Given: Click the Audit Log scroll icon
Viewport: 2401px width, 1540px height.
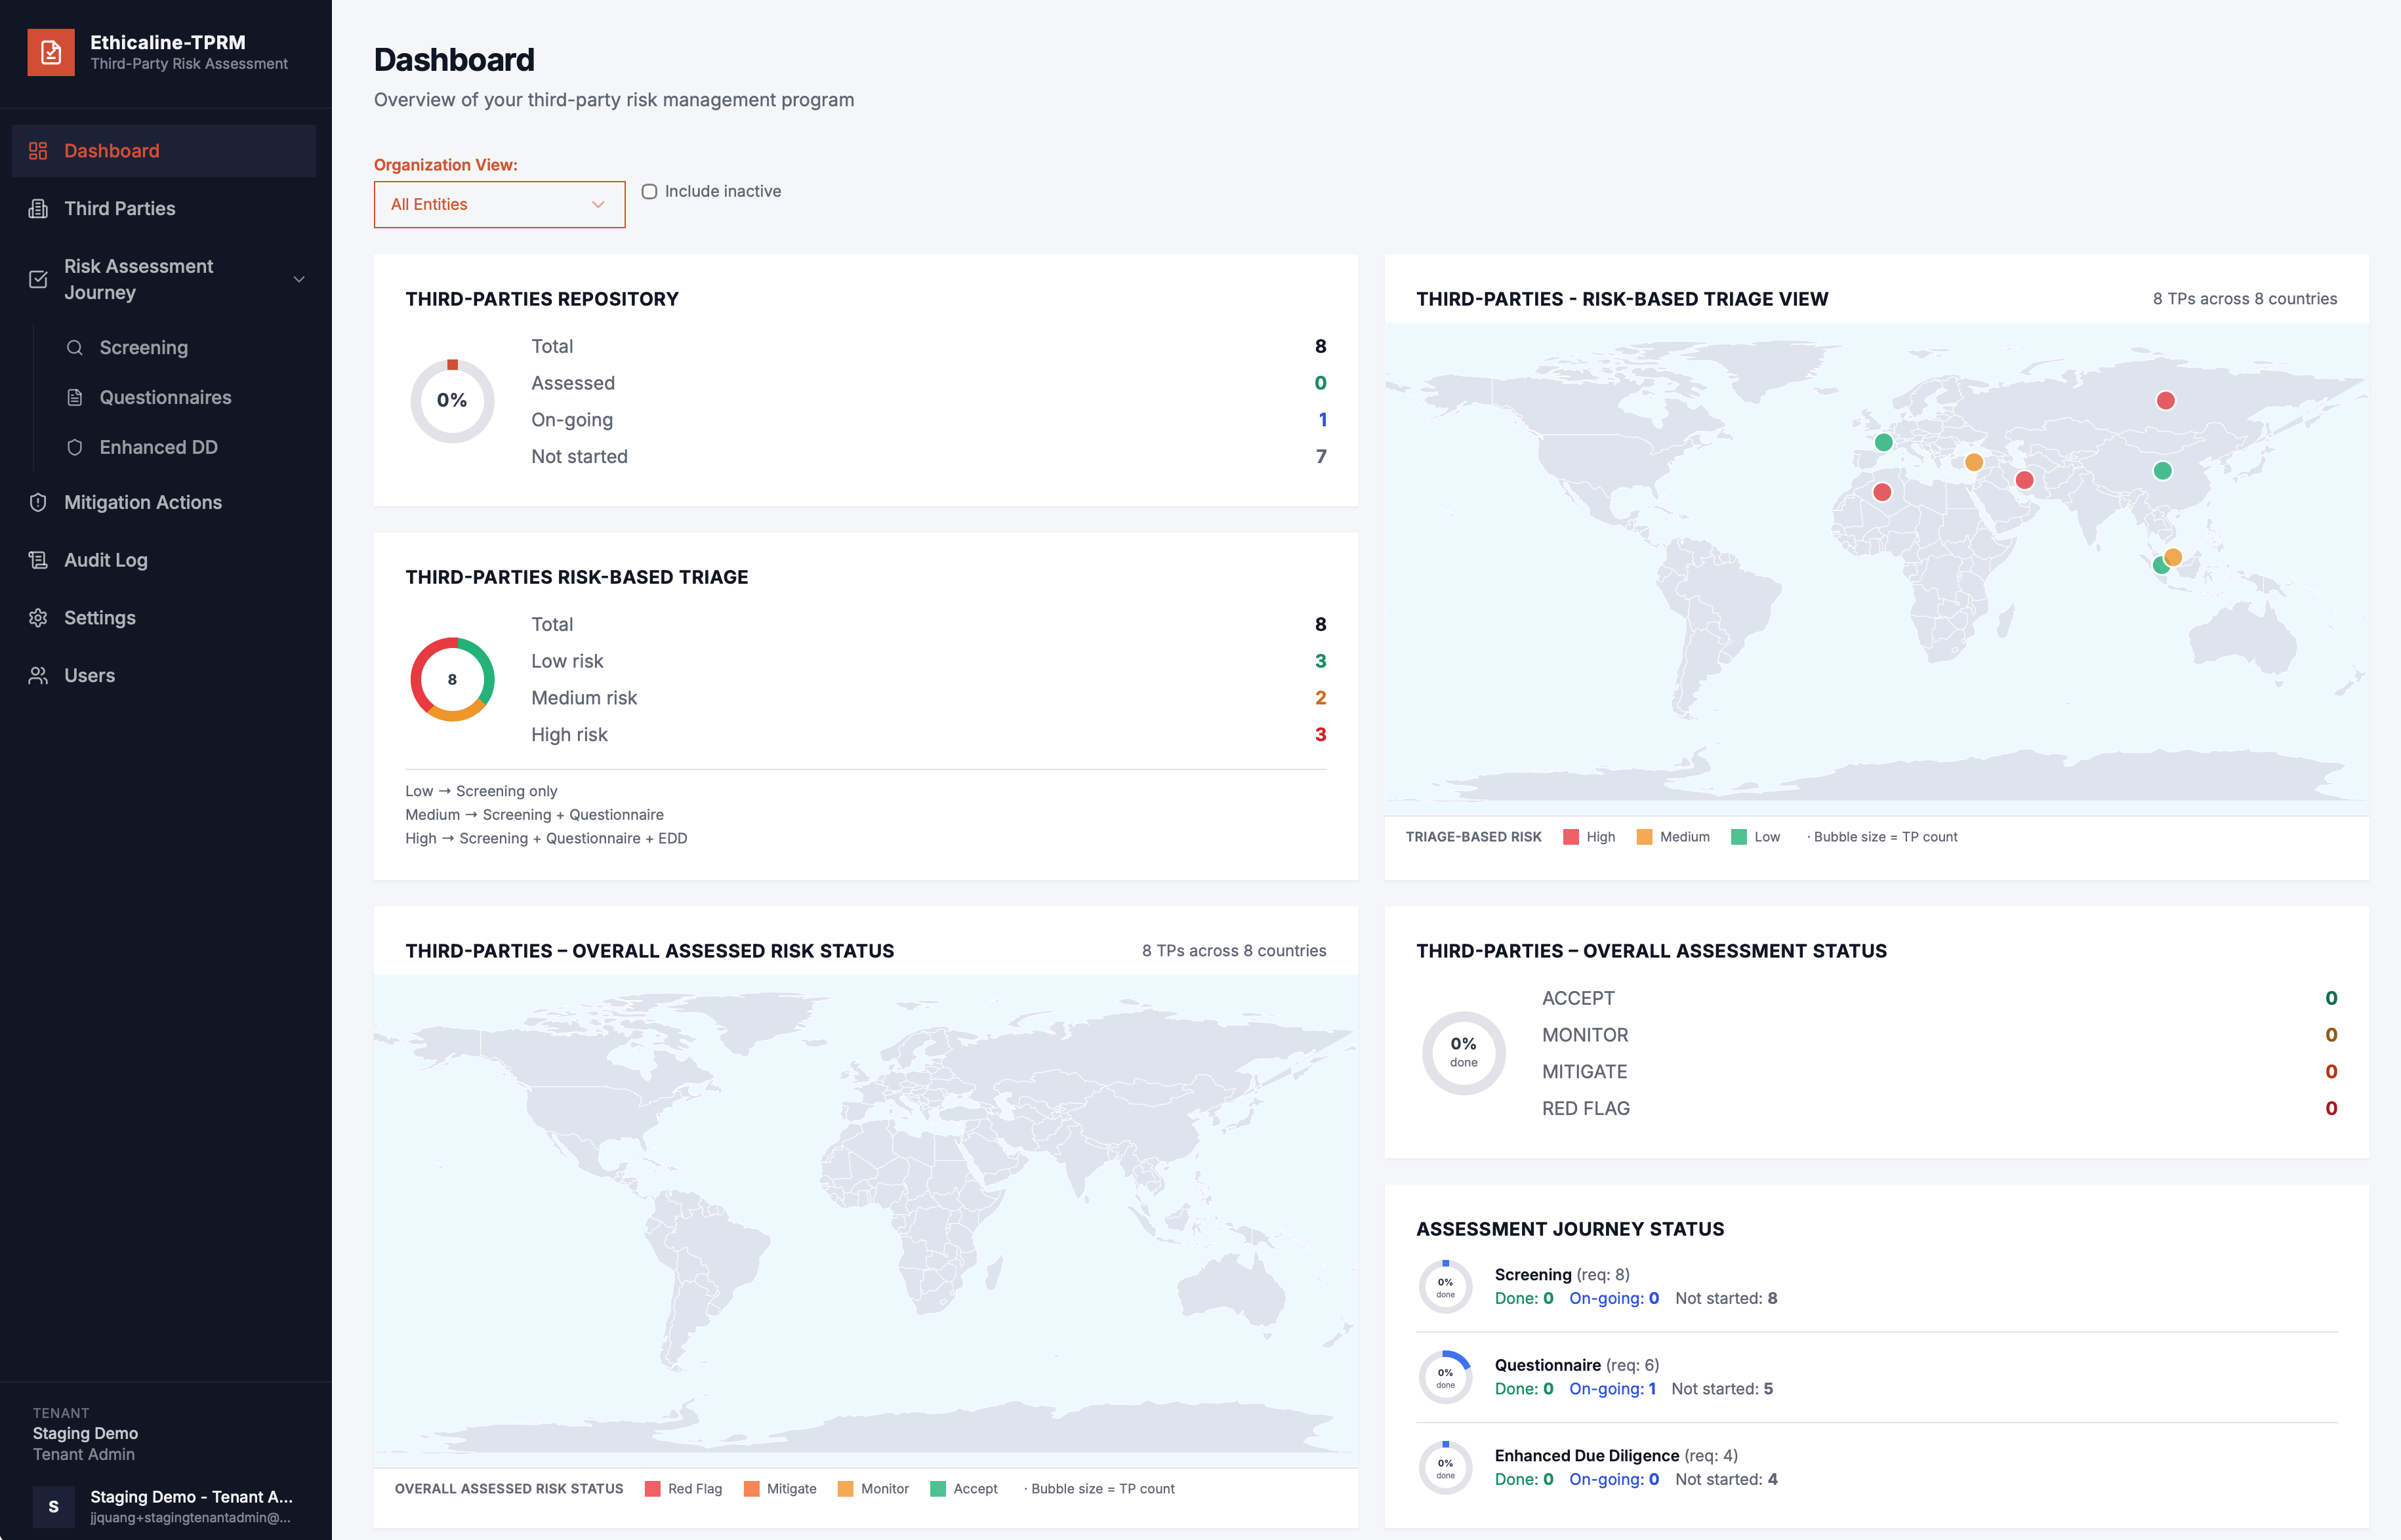Looking at the screenshot, I should pos(38,560).
